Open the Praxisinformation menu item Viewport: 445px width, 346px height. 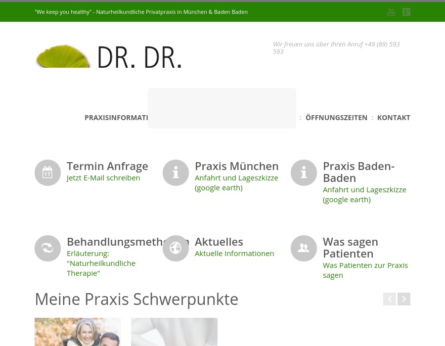(116, 118)
